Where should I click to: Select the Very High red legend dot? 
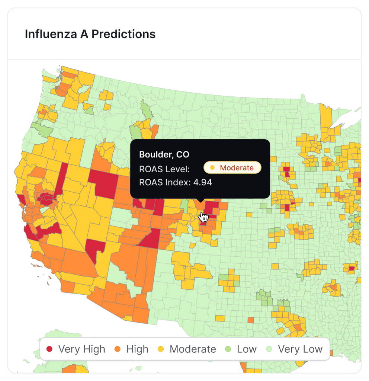point(50,349)
